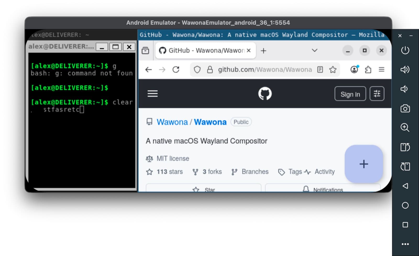Tap the Android Home circle button

[405, 205]
